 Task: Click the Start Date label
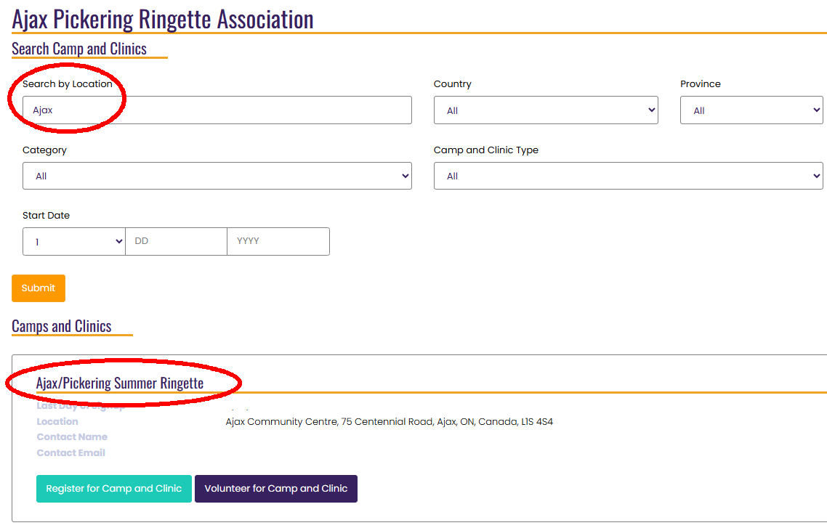pos(46,216)
